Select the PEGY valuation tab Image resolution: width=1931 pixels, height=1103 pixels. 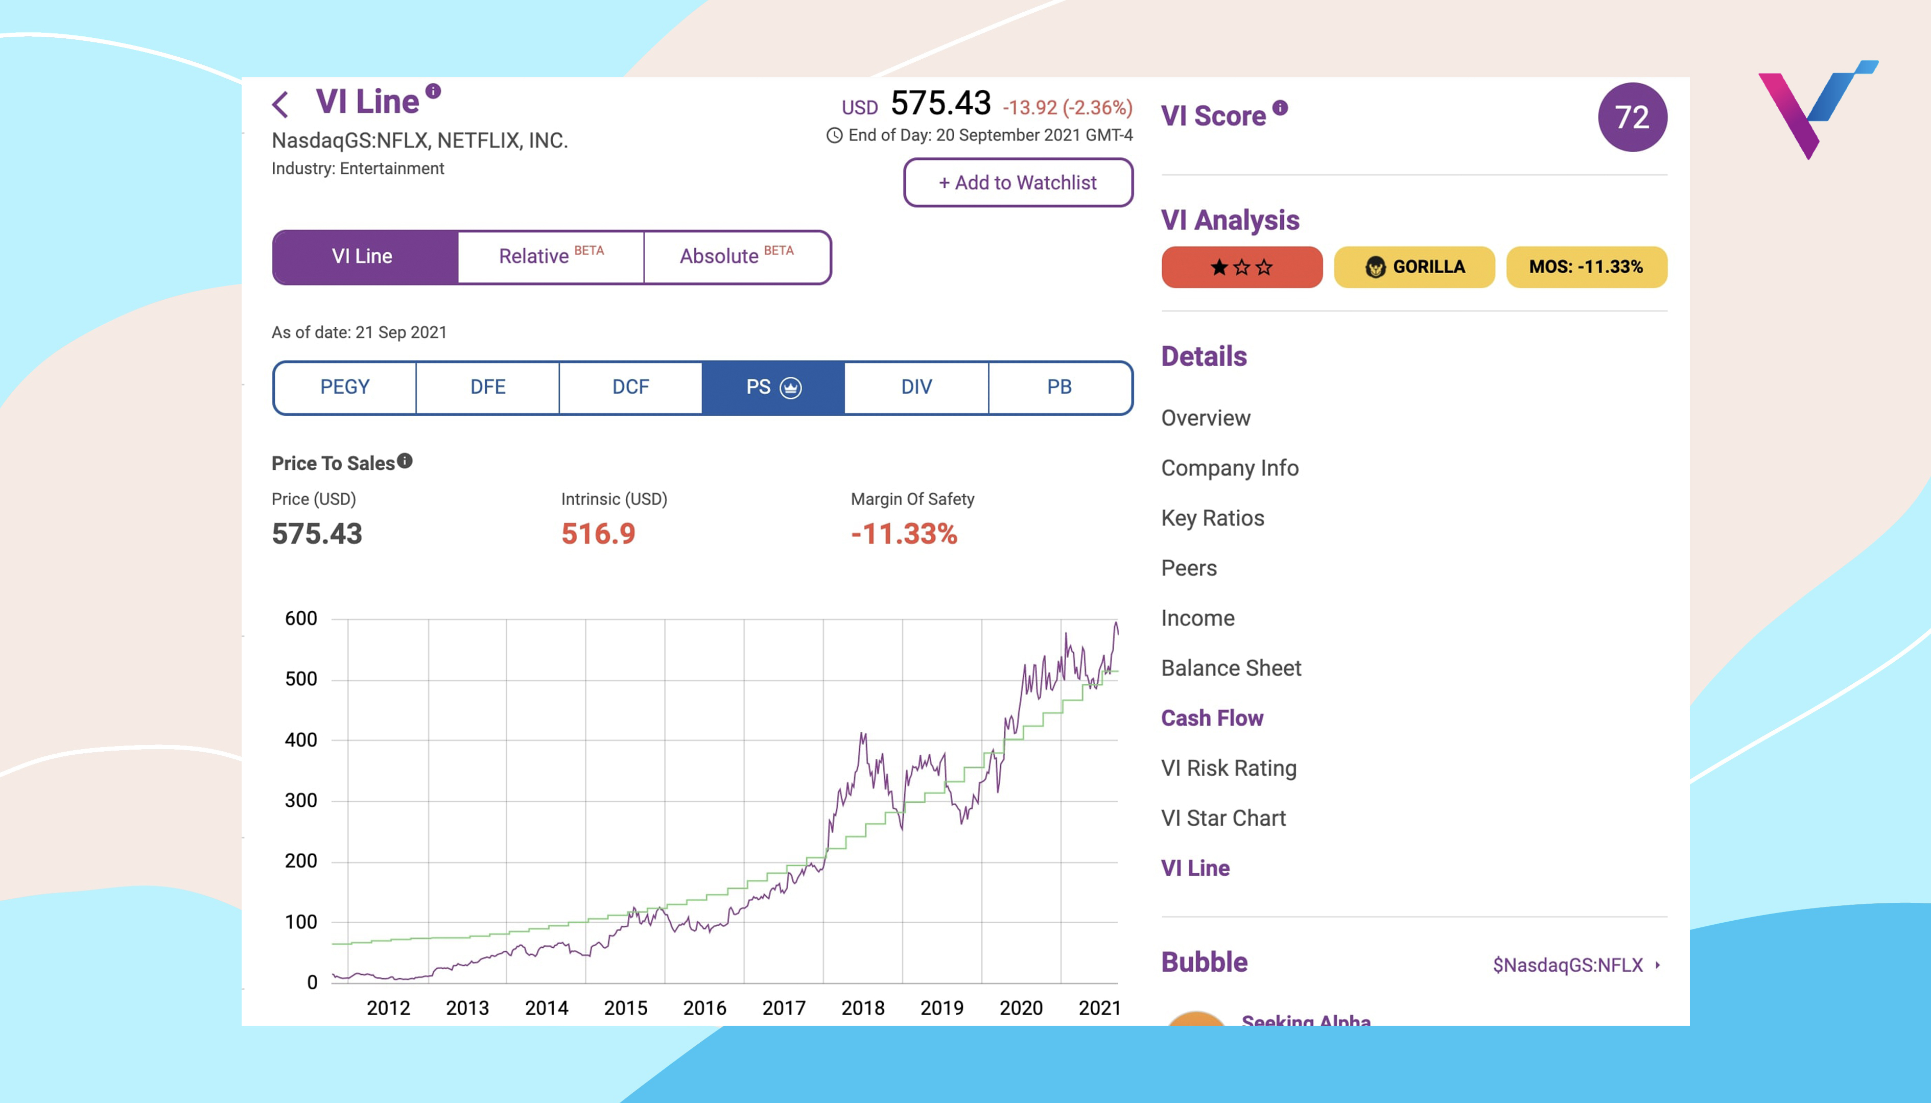pos(345,387)
